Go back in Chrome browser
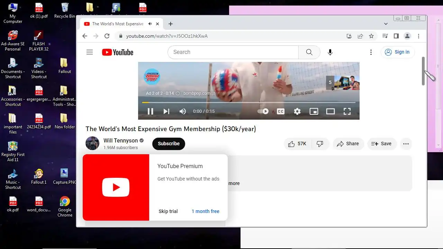 point(85,36)
